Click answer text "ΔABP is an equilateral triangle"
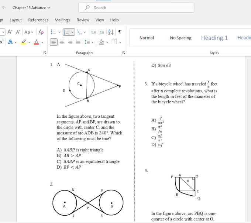Screen dimensions: 251x223 pyautogui.click(x=92, y=161)
